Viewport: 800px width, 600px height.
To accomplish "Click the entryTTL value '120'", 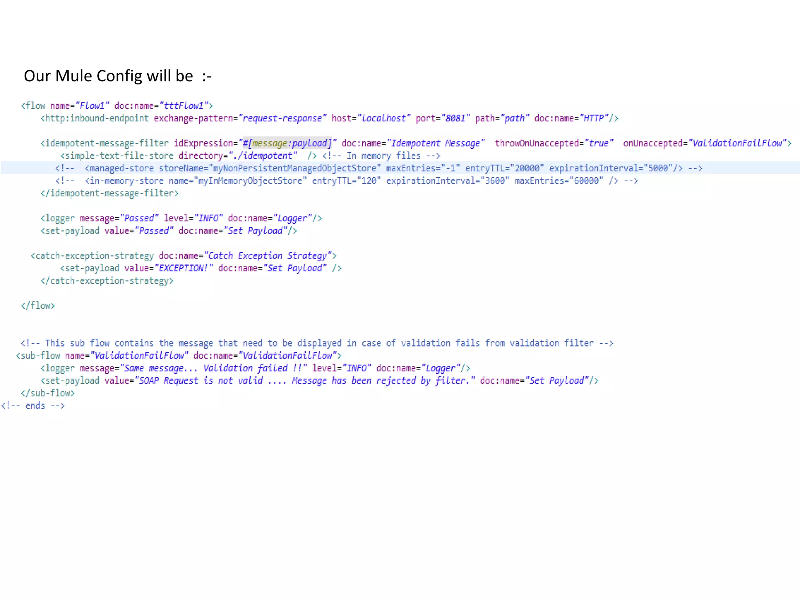I will 369,180.
